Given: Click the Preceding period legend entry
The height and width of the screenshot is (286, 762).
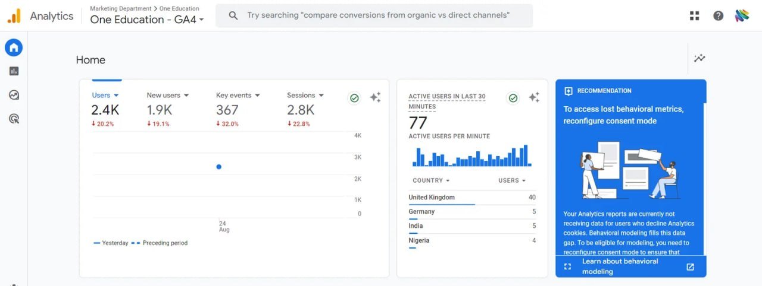Looking at the screenshot, I should click(159, 243).
